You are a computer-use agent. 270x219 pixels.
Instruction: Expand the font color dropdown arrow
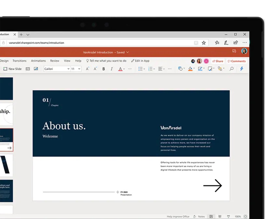[x=124, y=69]
